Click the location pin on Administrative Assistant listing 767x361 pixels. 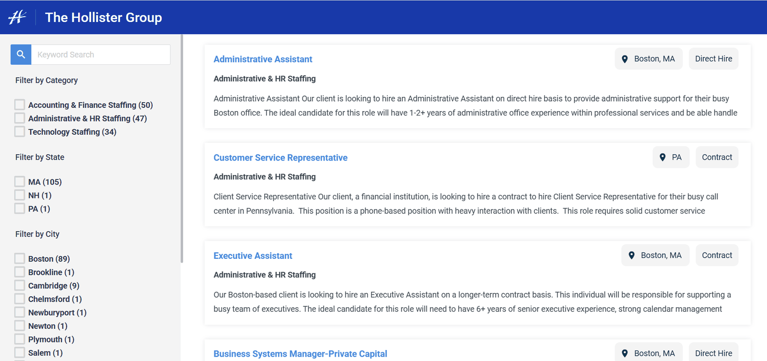(625, 59)
